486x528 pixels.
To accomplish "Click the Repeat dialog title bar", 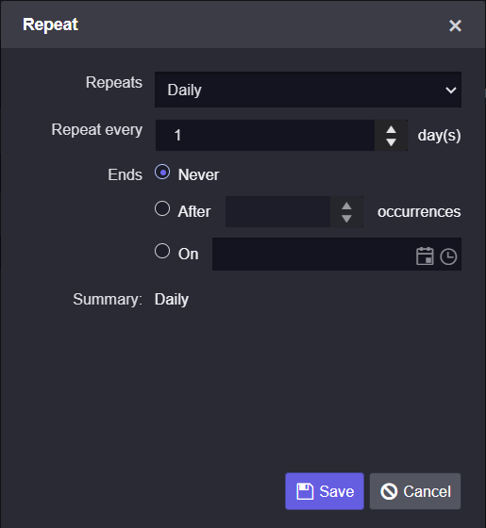I will pos(243,25).
